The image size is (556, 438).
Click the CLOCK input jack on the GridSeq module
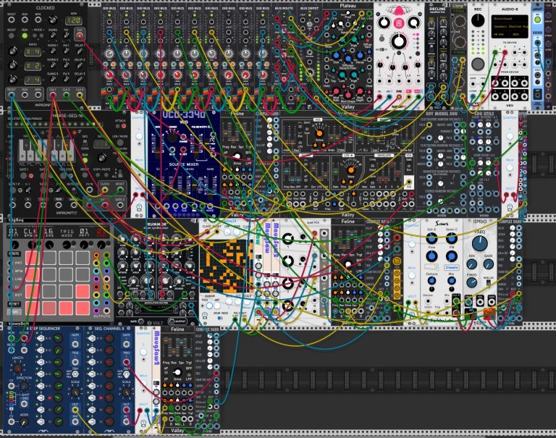207,232
